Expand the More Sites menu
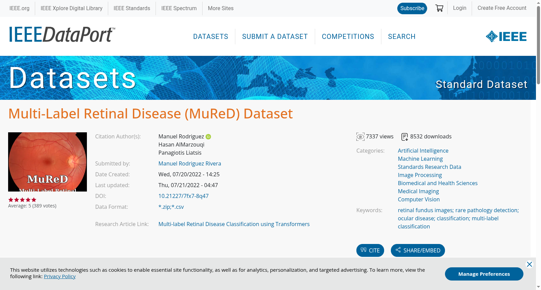 pyautogui.click(x=221, y=8)
